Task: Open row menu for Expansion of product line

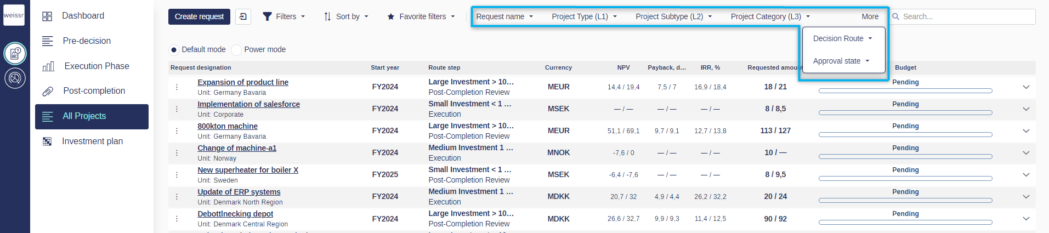Action: 177,87
